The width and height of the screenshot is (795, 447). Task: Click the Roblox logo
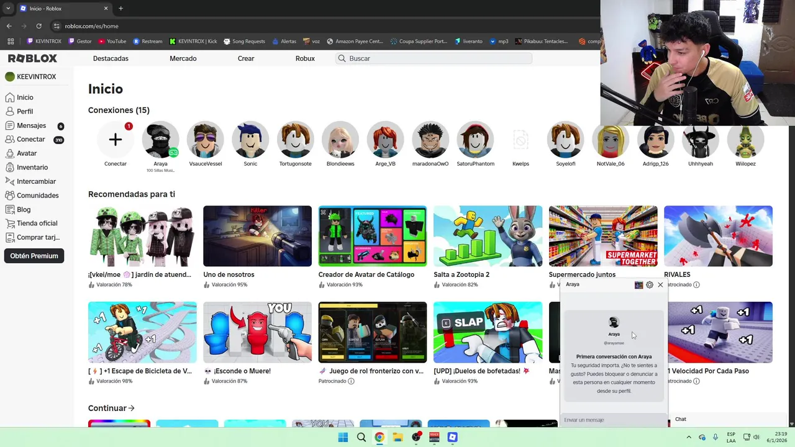(32, 58)
